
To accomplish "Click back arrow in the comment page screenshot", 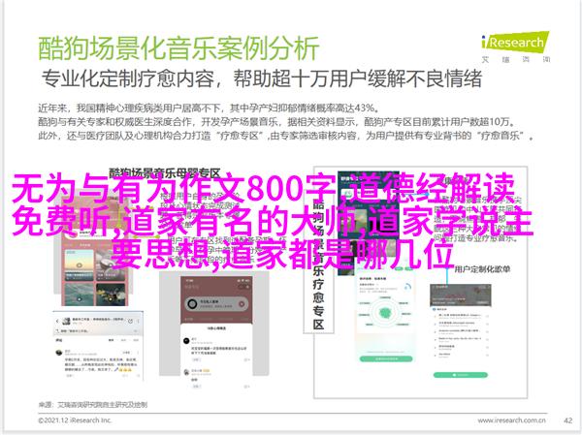I will click(x=57, y=321).
